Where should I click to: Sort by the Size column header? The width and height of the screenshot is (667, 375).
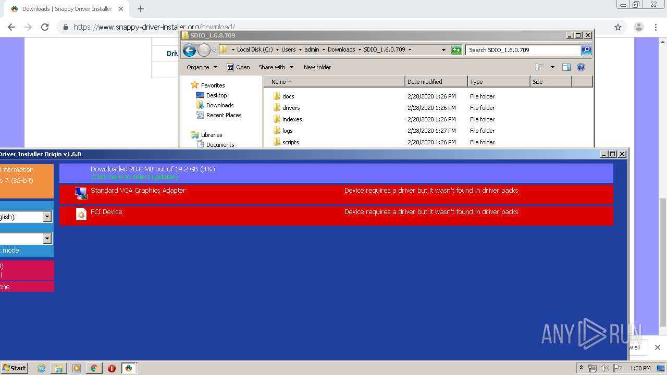551,82
